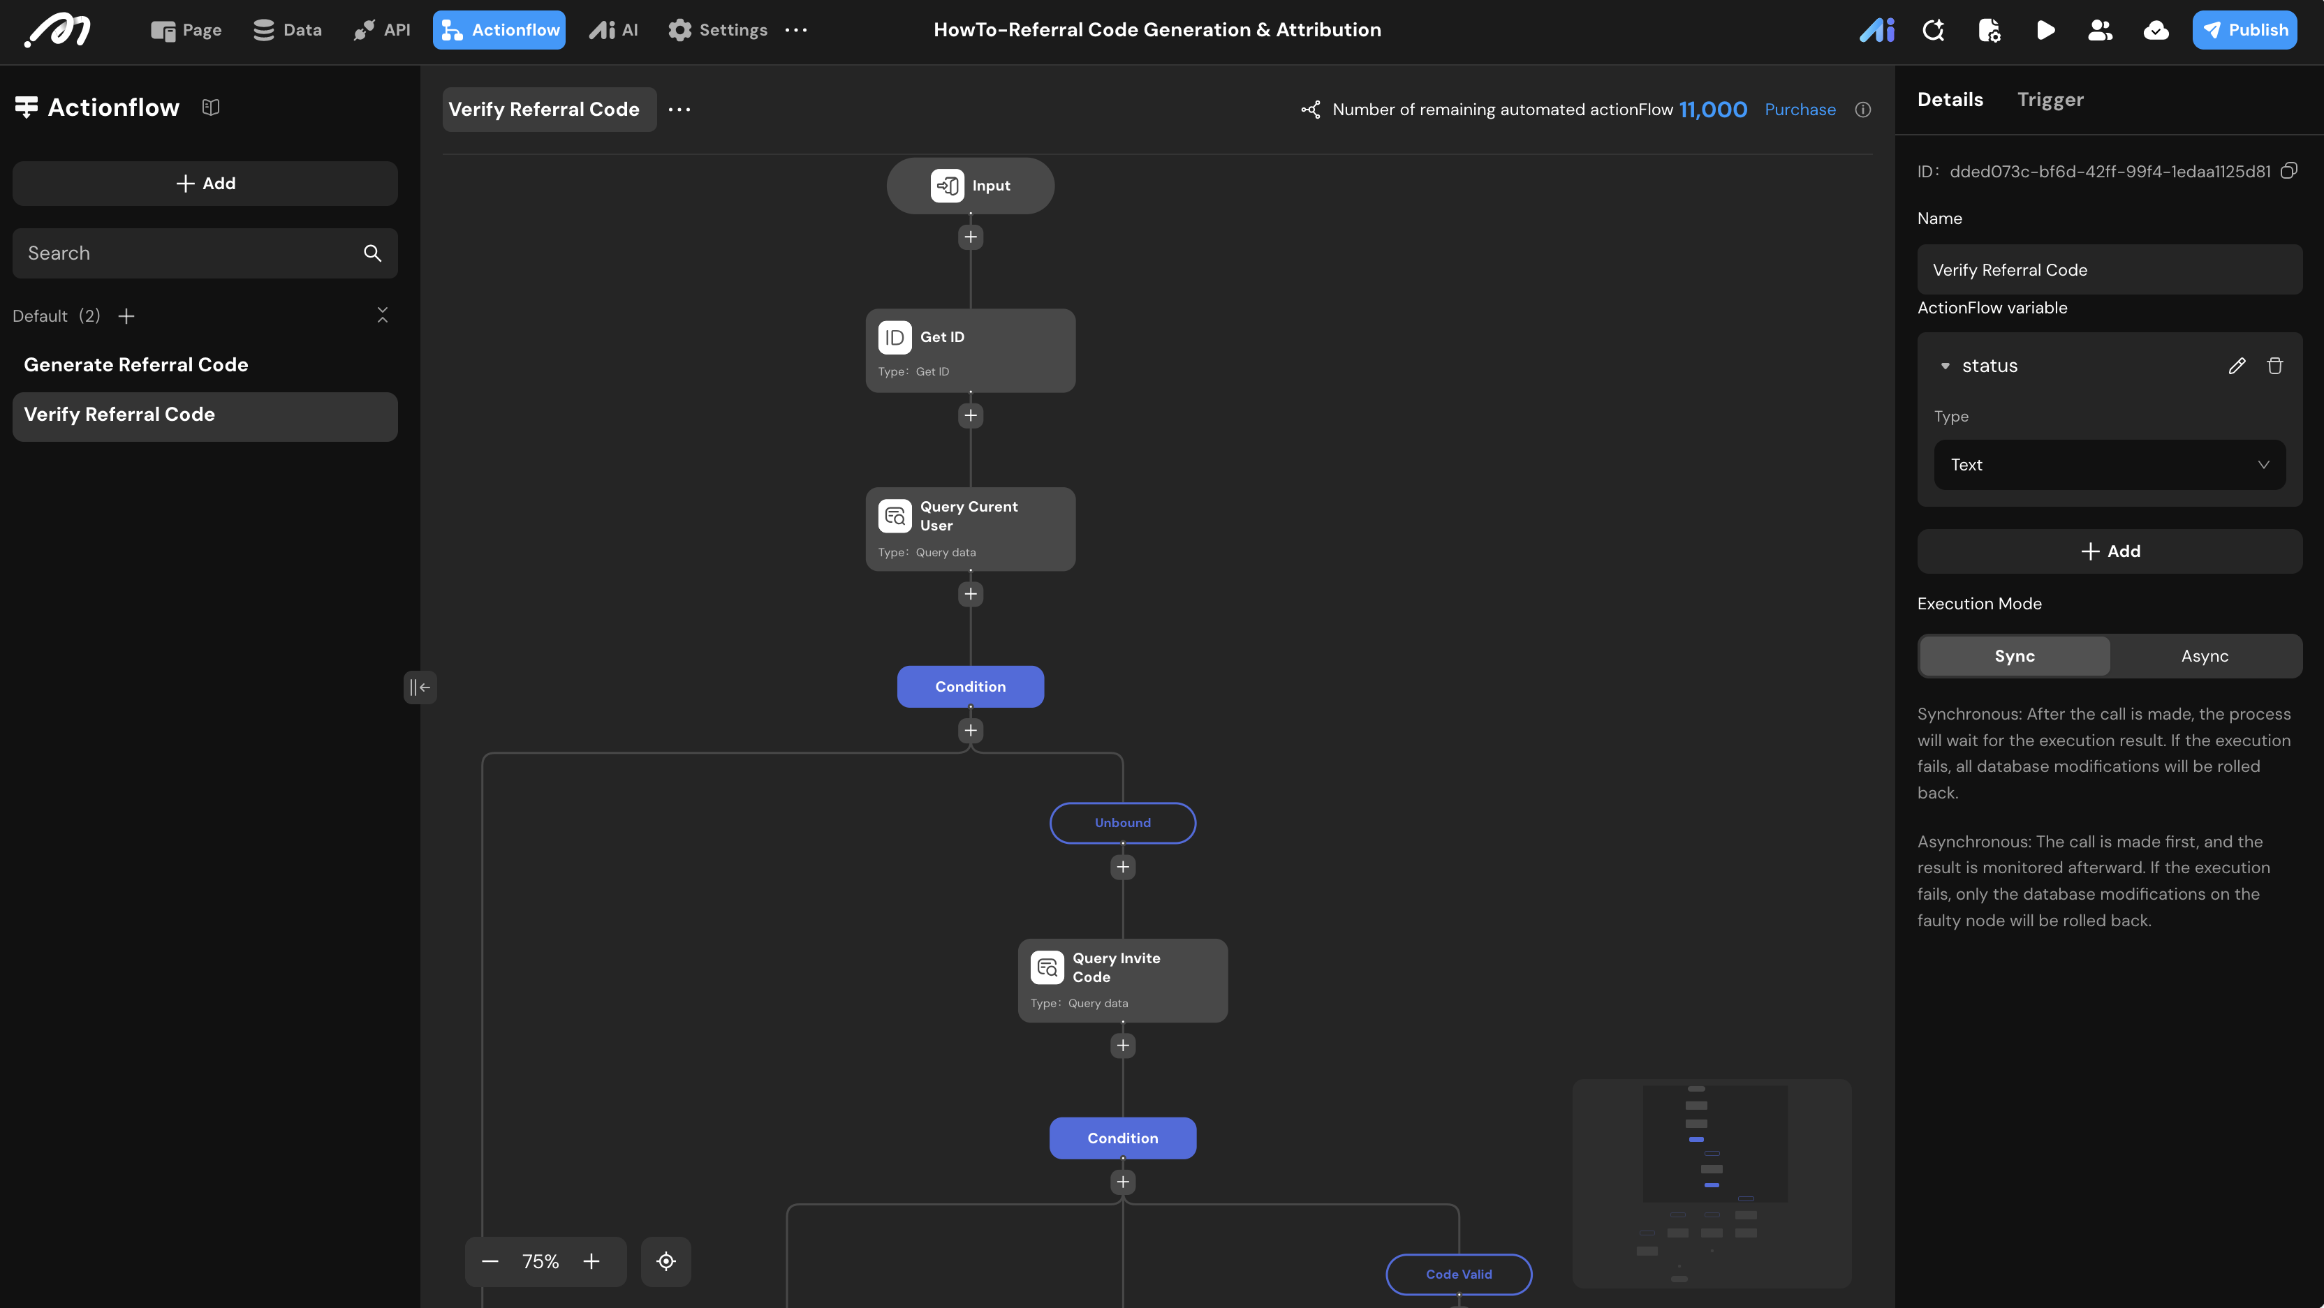Collapse the Default group list
Image resolution: width=2324 pixels, height=1308 pixels.
pyautogui.click(x=381, y=315)
